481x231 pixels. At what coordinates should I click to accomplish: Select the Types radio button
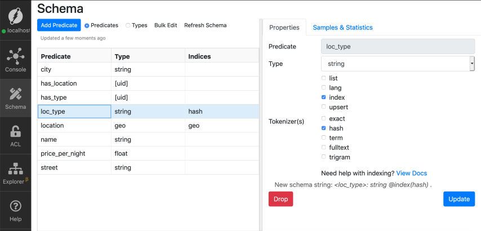[128, 25]
